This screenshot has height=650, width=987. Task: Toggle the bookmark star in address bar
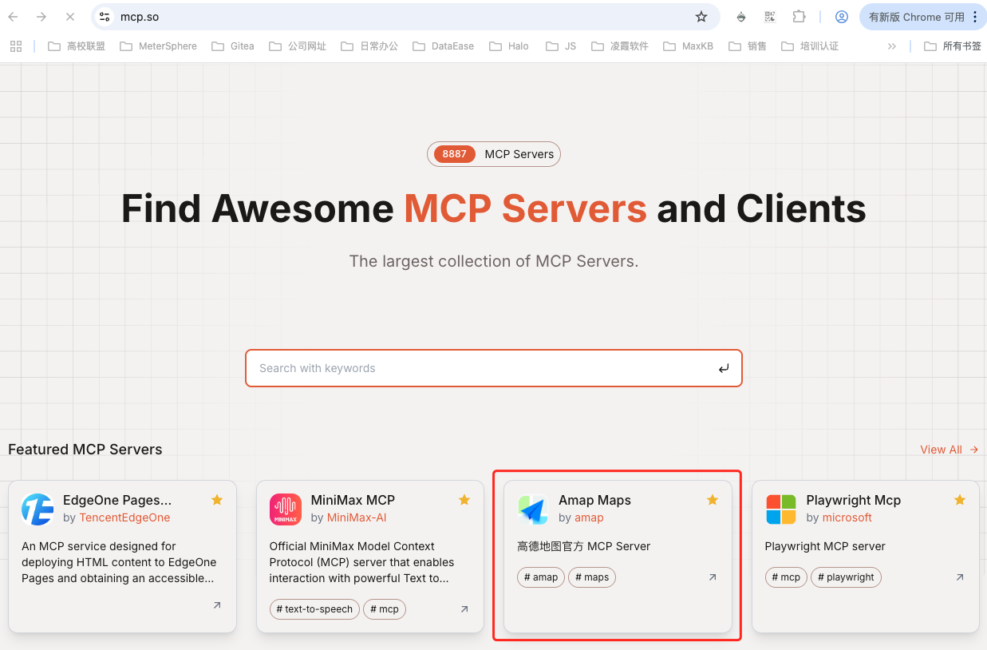(x=701, y=16)
